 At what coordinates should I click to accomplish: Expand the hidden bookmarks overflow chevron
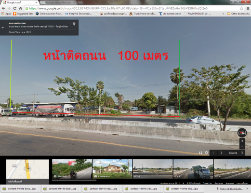(223, 14)
